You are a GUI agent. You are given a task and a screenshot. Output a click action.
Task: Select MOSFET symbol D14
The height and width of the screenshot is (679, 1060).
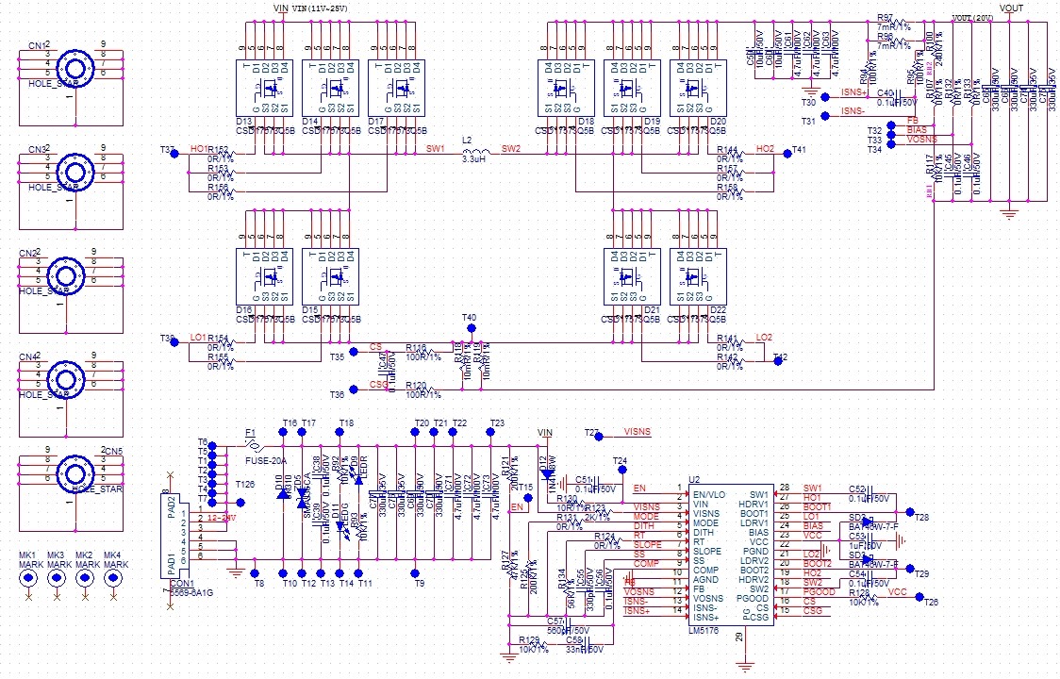331,88
